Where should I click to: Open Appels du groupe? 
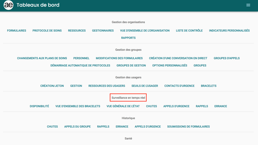coord(77,127)
